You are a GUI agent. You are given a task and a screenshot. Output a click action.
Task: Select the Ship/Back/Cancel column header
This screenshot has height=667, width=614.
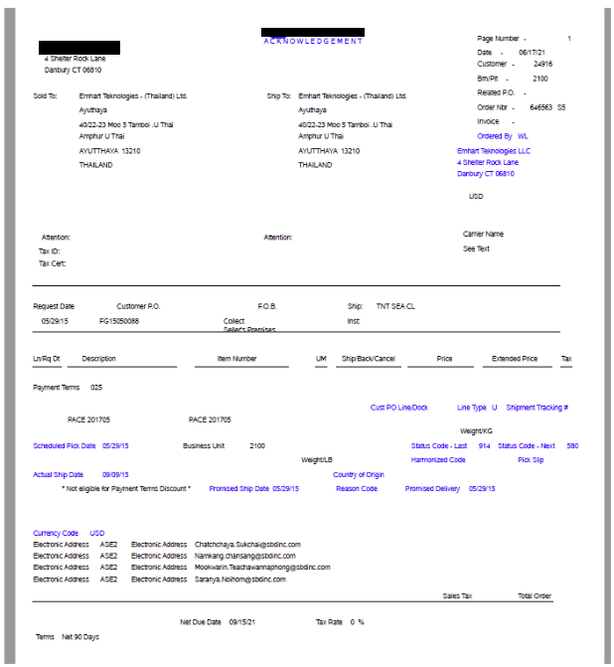[369, 359]
